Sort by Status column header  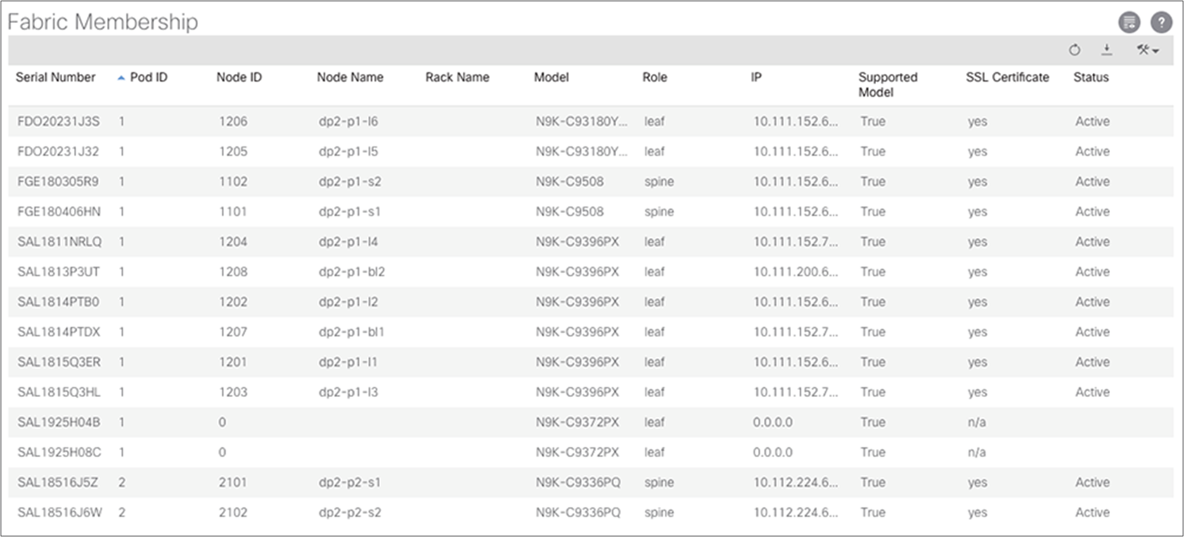pos(1091,77)
